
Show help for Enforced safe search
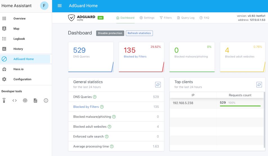coord(107,137)
